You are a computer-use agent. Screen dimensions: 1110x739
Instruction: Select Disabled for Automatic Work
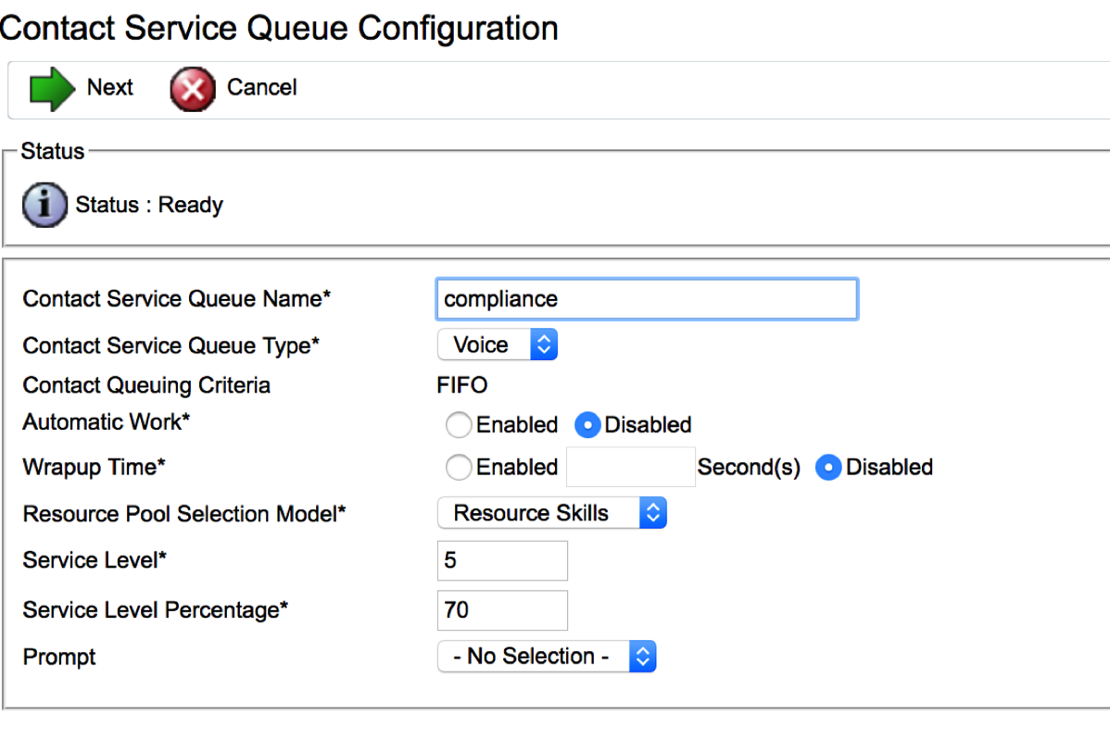pos(587,425)
